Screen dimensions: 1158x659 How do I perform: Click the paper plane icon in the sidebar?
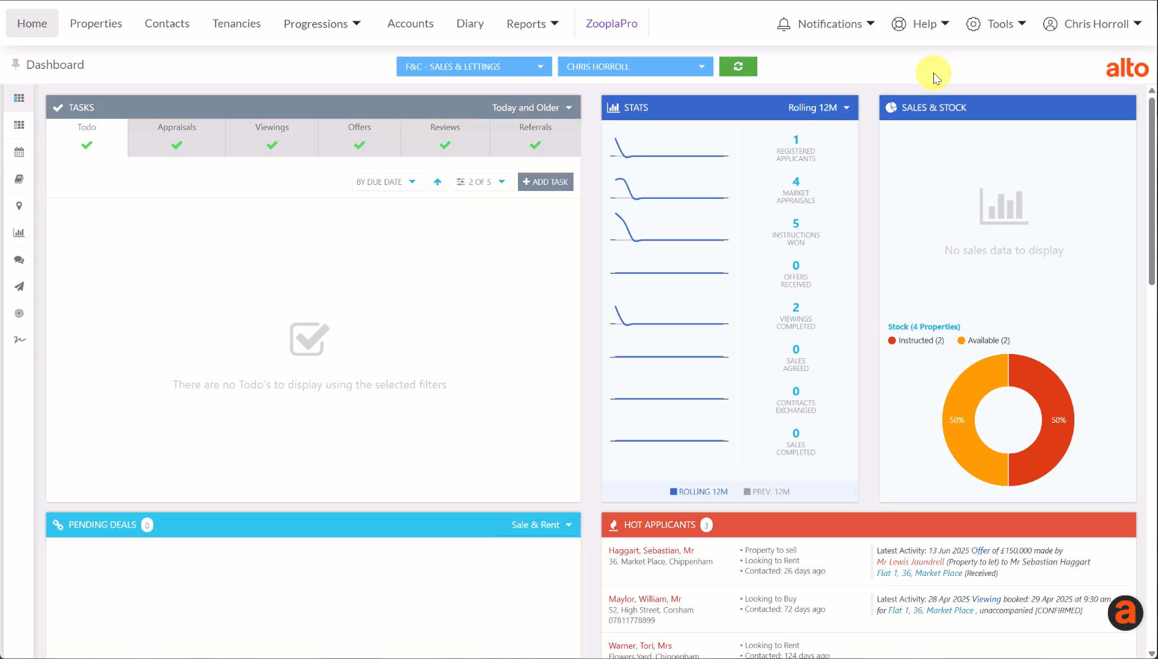click(19, 287)
